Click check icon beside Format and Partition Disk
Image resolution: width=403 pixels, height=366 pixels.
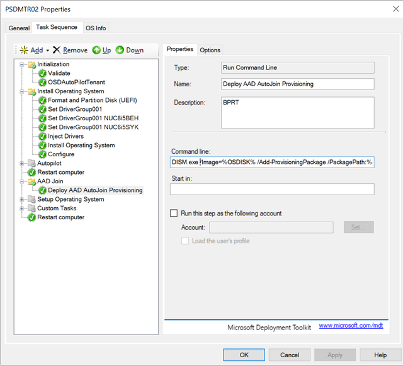tap(42, 100)
